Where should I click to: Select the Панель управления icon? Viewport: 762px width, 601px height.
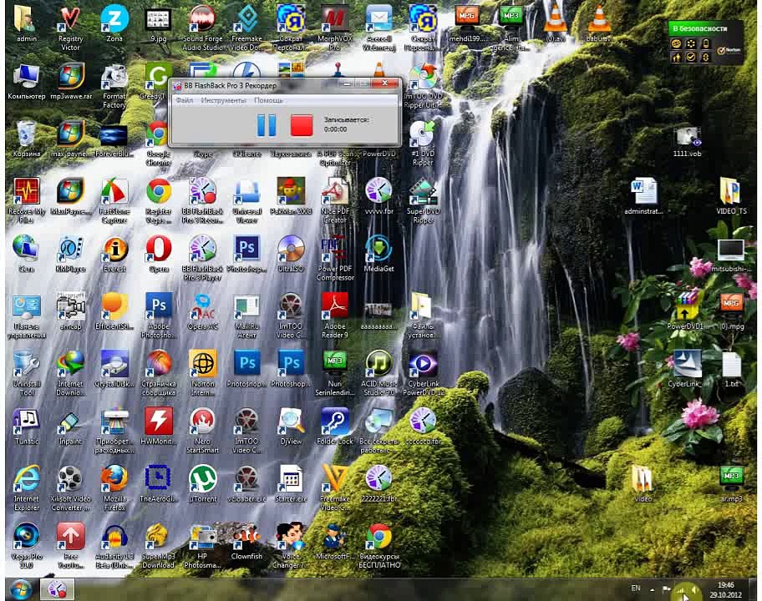point(26,316)
